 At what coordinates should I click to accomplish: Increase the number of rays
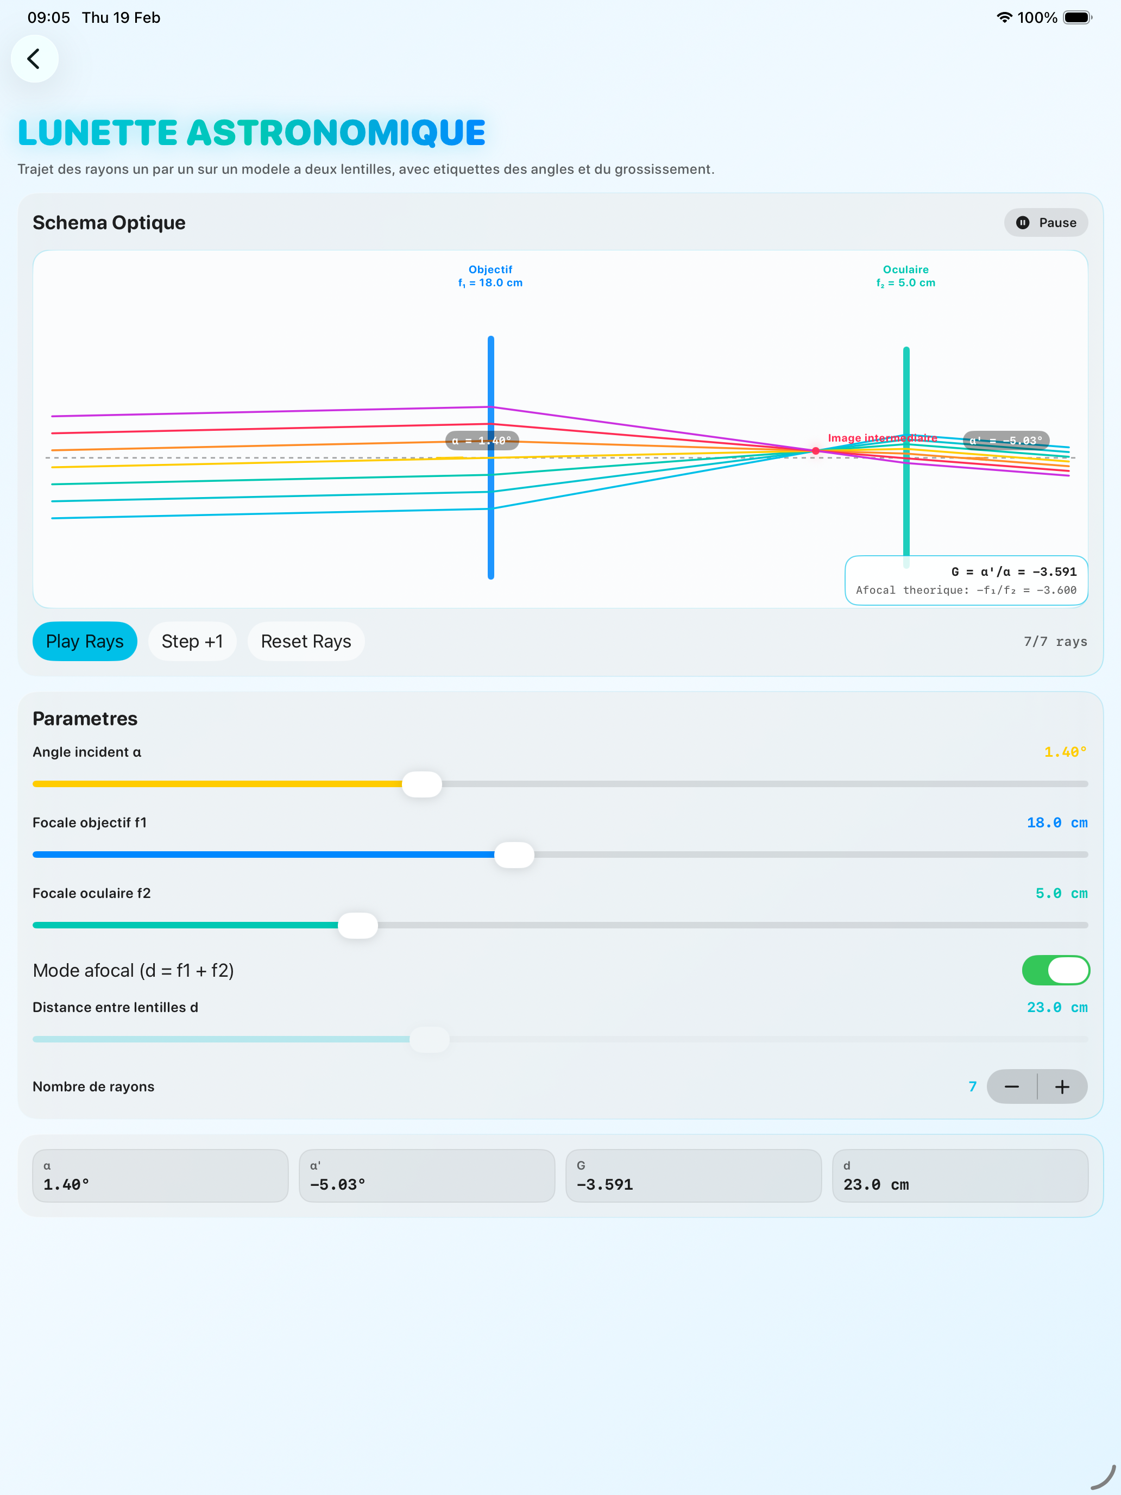(x=1062, y=1087)
